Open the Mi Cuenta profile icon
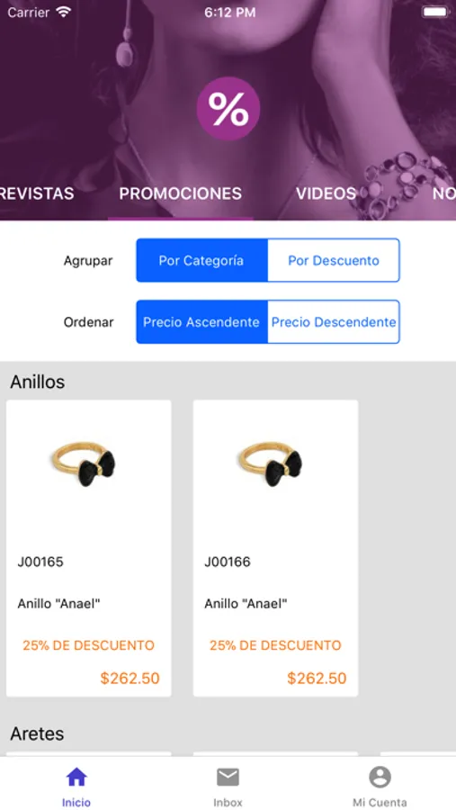456x810 pixels. tap(380, 777)
